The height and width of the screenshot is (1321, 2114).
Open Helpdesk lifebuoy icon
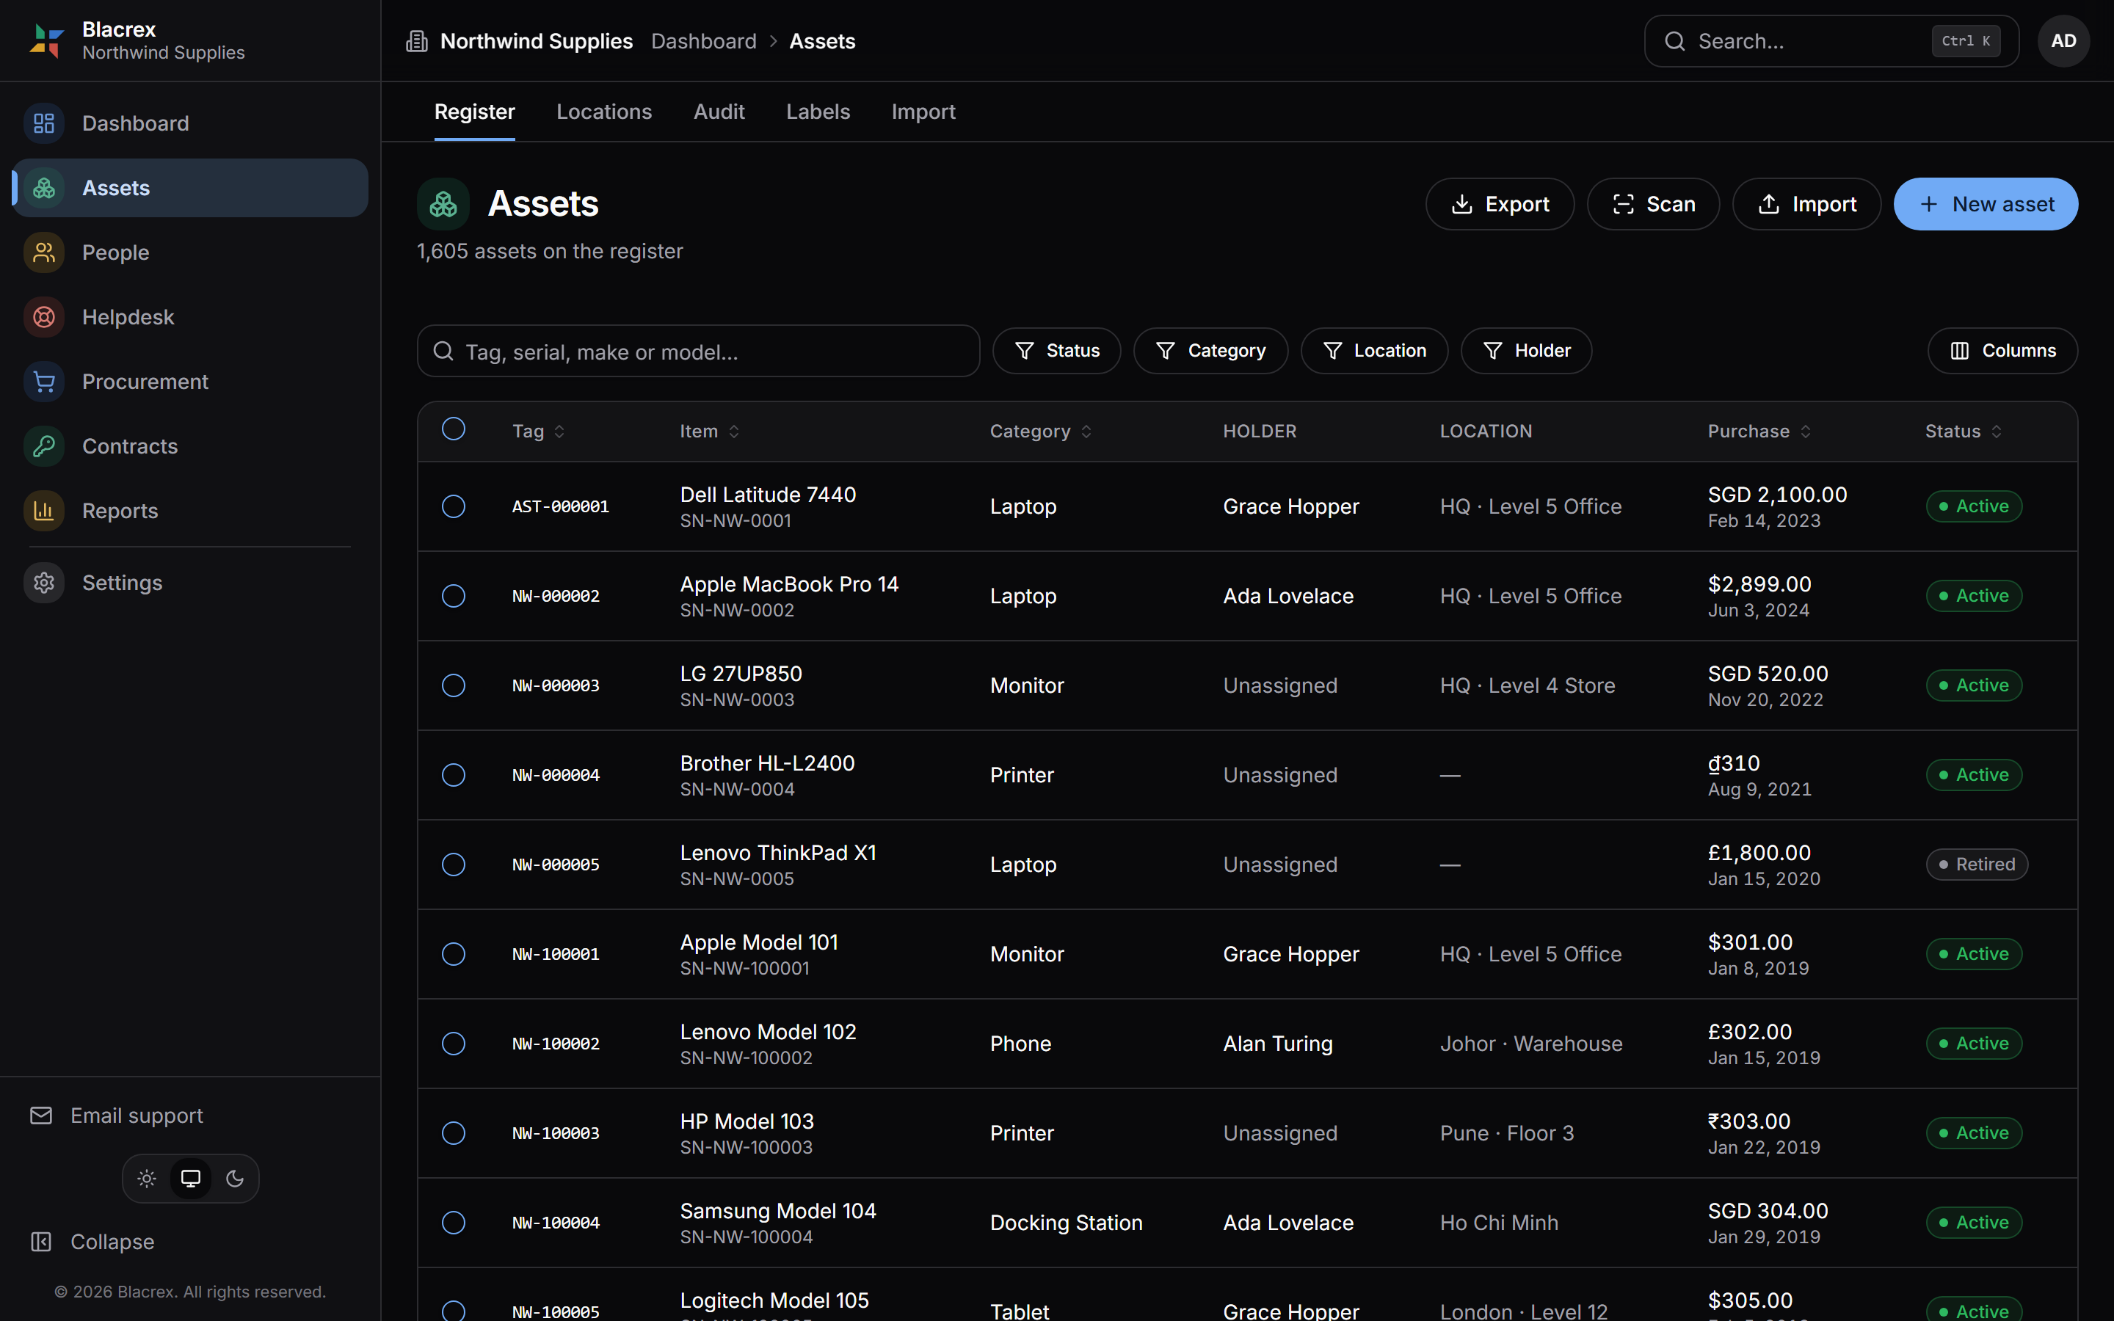(44, 317)
